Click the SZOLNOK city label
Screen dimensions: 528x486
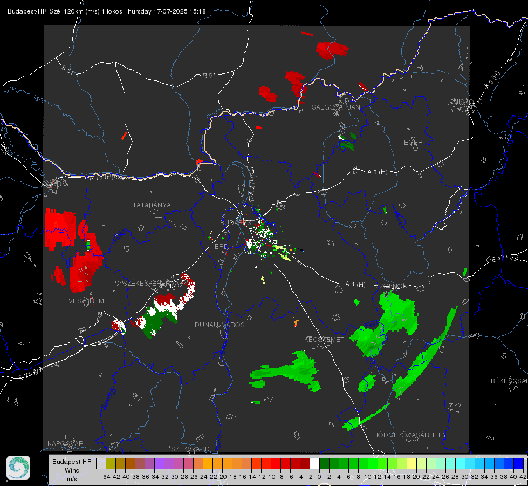click(392, 286)
